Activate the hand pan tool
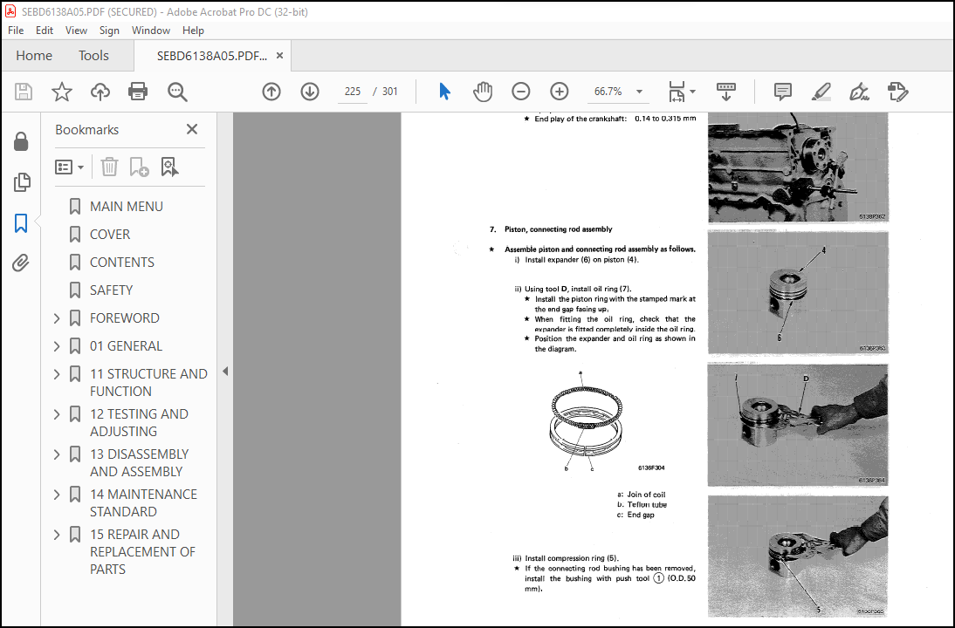The width and height of the screenshot is (955, 628). pyautogui.click(x=483, y=92)
